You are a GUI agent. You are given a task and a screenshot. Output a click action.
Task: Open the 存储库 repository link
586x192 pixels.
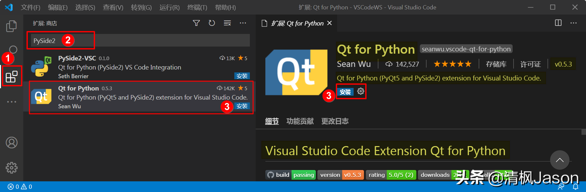coord(496,64)
